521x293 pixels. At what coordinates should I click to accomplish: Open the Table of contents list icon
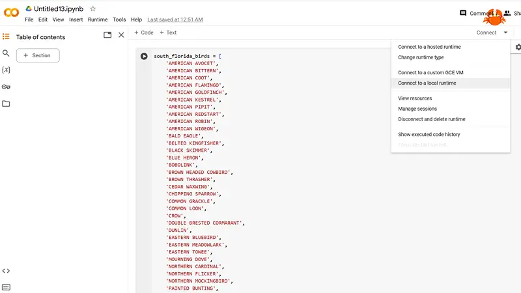coord(6,36)
